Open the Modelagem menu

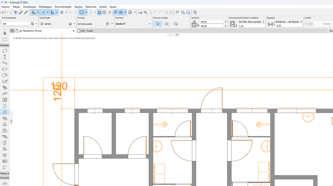[x=45, y=7]
